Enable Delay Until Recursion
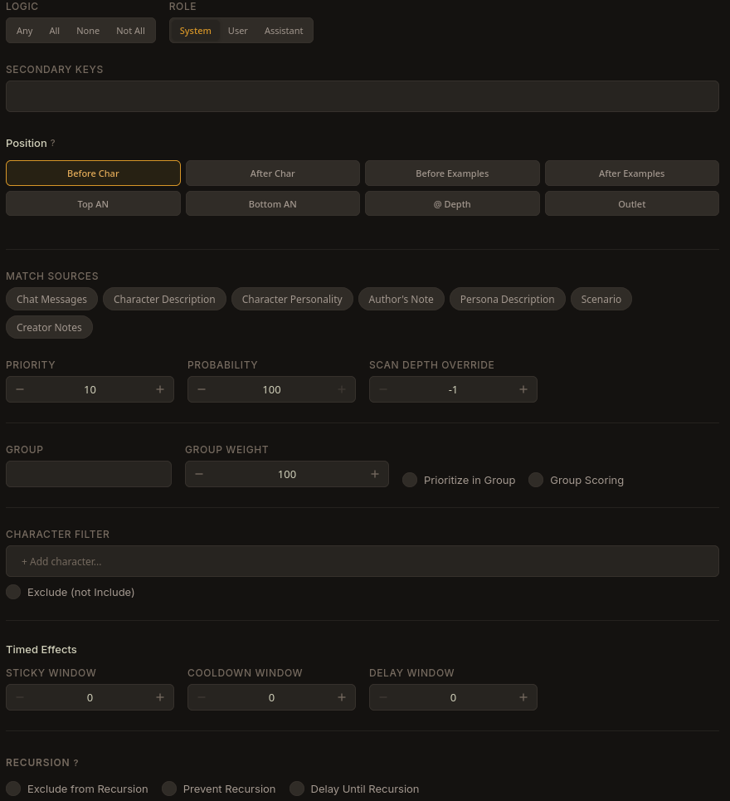Screen dimensions: 730x801 click(297, 789)
